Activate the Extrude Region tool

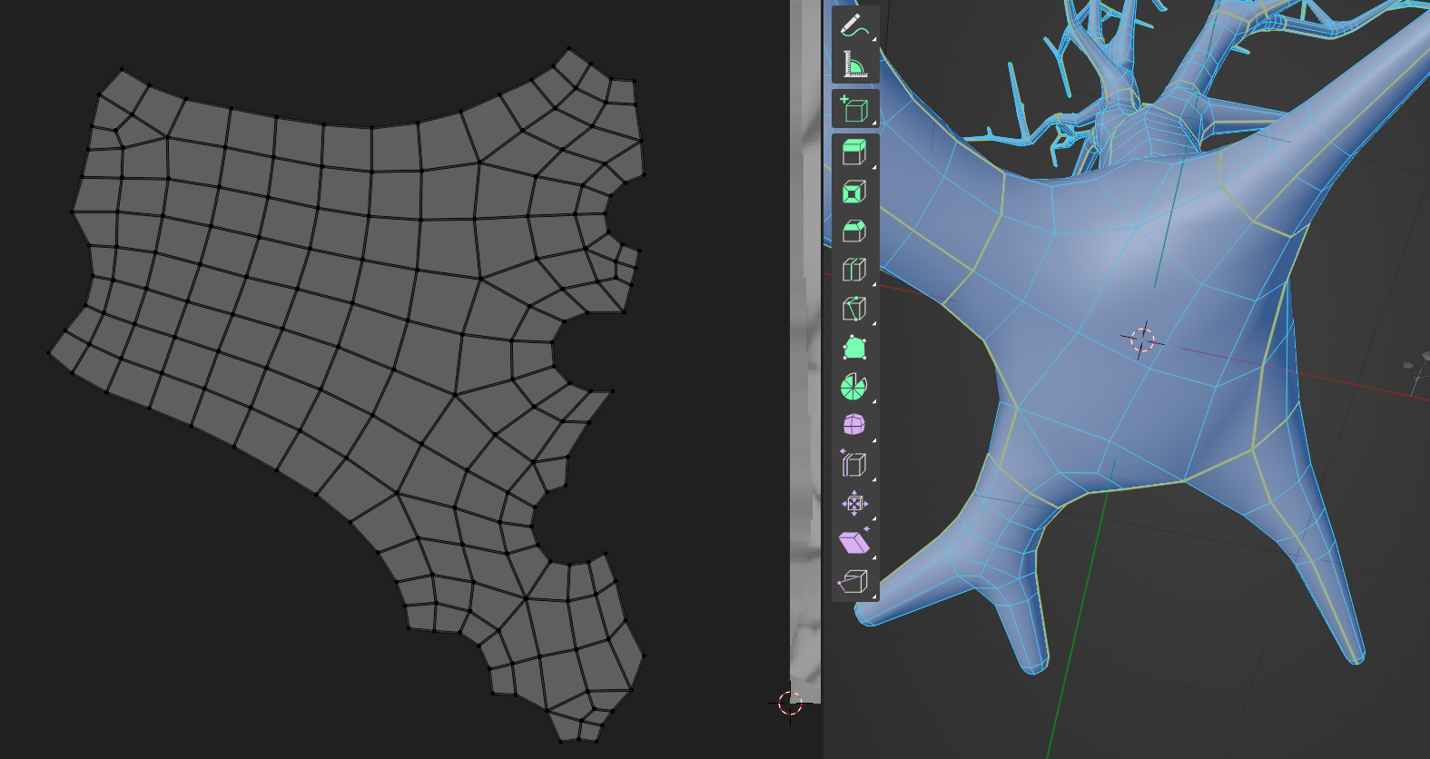click(x=854, y=153)
